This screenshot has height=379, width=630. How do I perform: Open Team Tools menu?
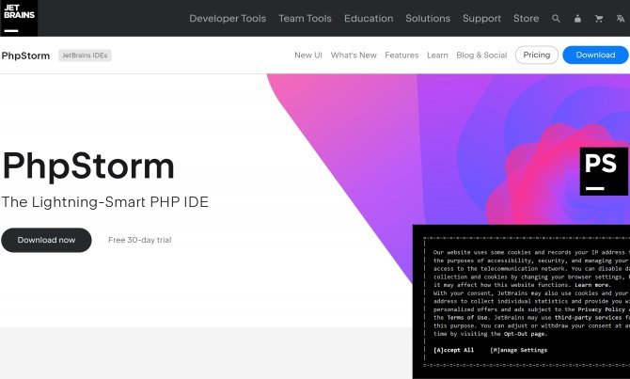point(305,19)
